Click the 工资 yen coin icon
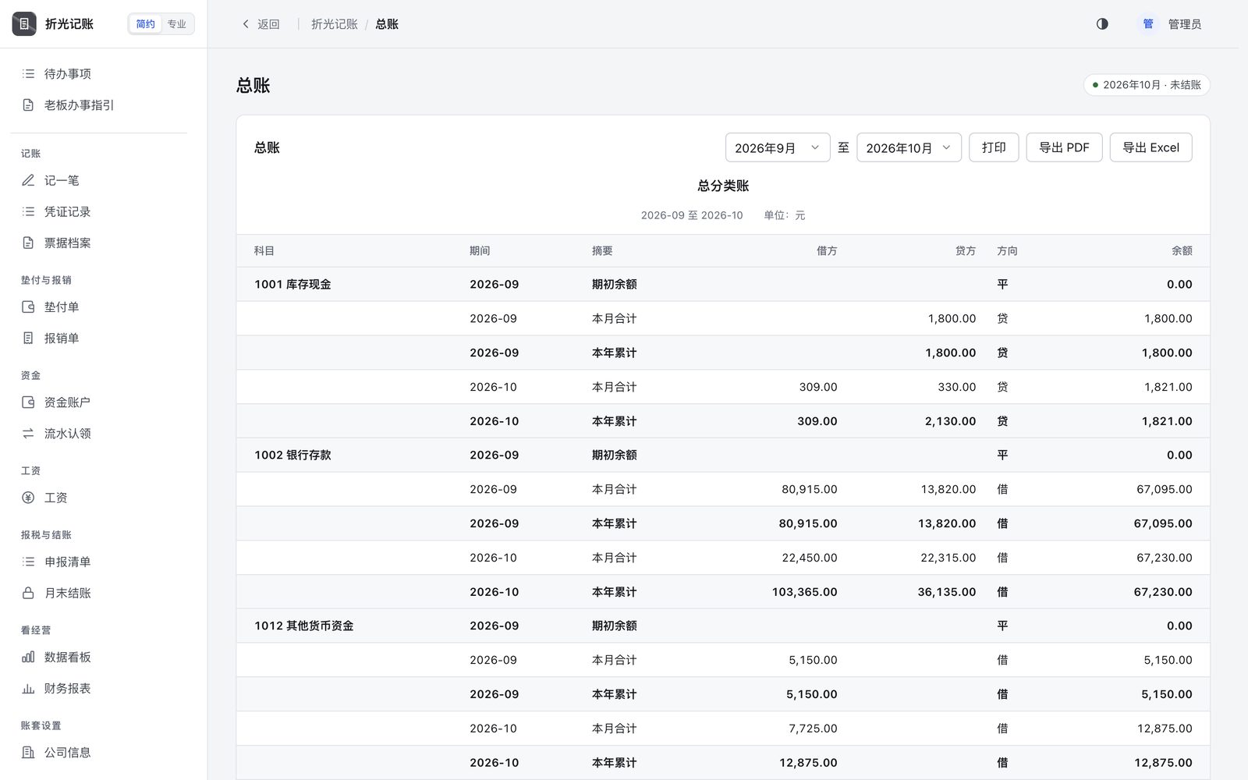Image resolution: width=1248 pixels, height=780 pixels. pyautogui.click(x=28, y=498)
